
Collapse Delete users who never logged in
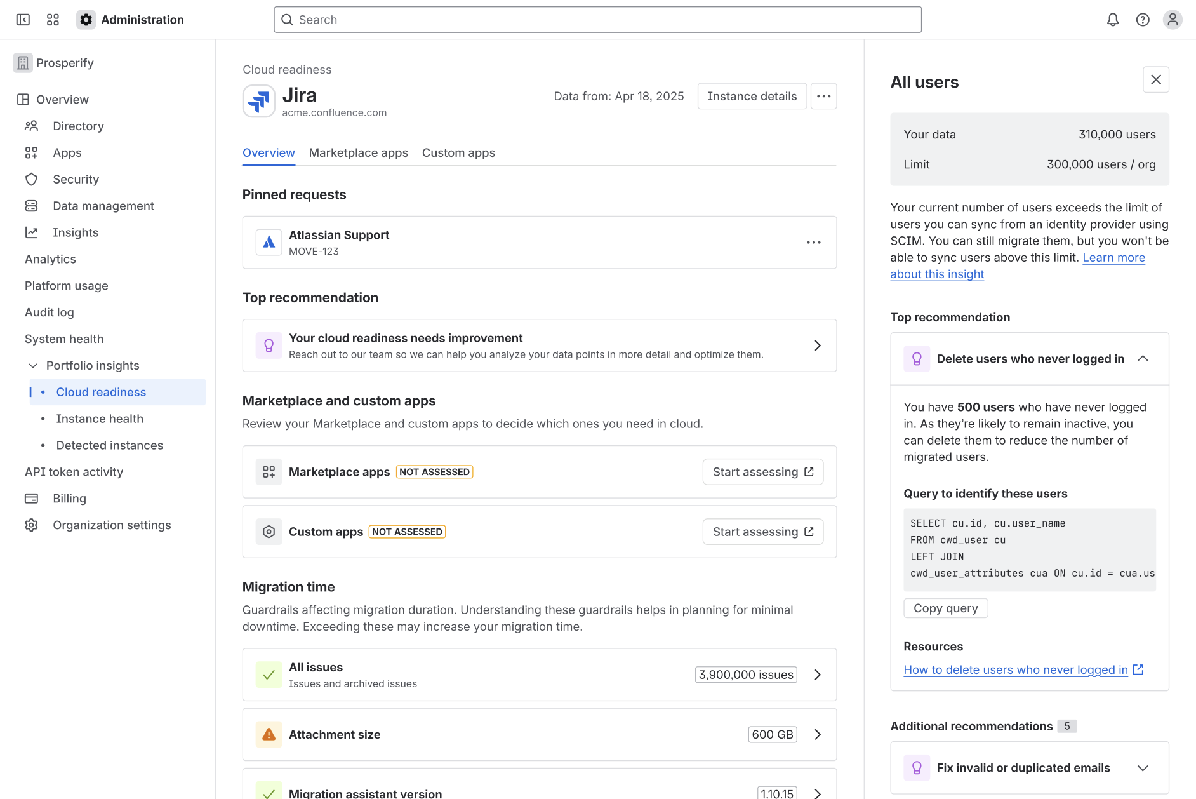point(1143,359)
